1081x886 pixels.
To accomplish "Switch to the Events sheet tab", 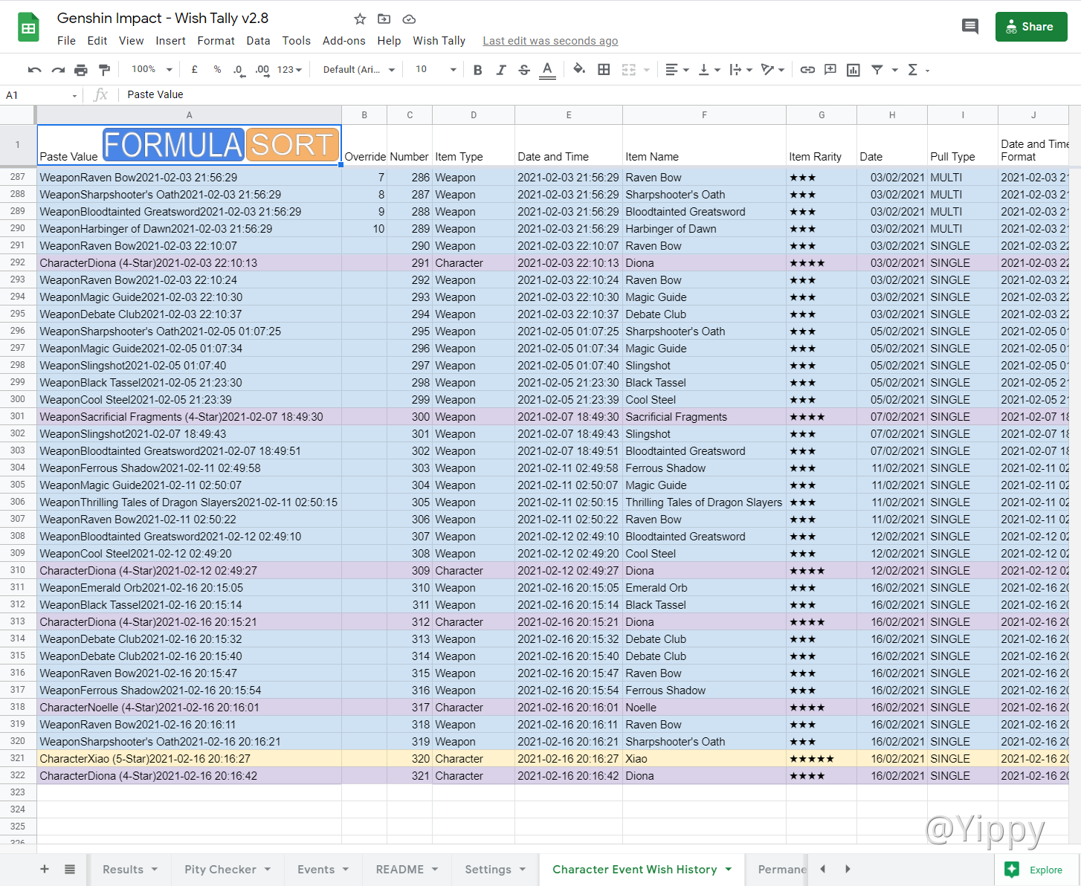I will point(323,869).
